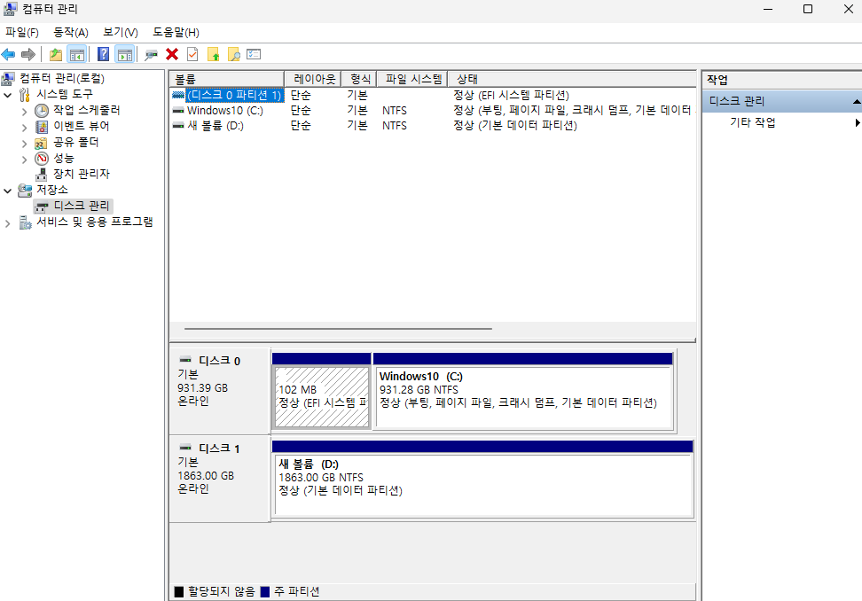Click the red X delete icon

click(x=172, y=54)
